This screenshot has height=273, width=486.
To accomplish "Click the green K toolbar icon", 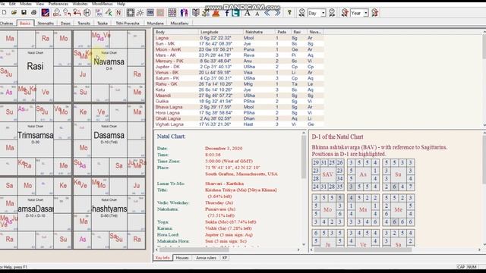I will [109, 13].
